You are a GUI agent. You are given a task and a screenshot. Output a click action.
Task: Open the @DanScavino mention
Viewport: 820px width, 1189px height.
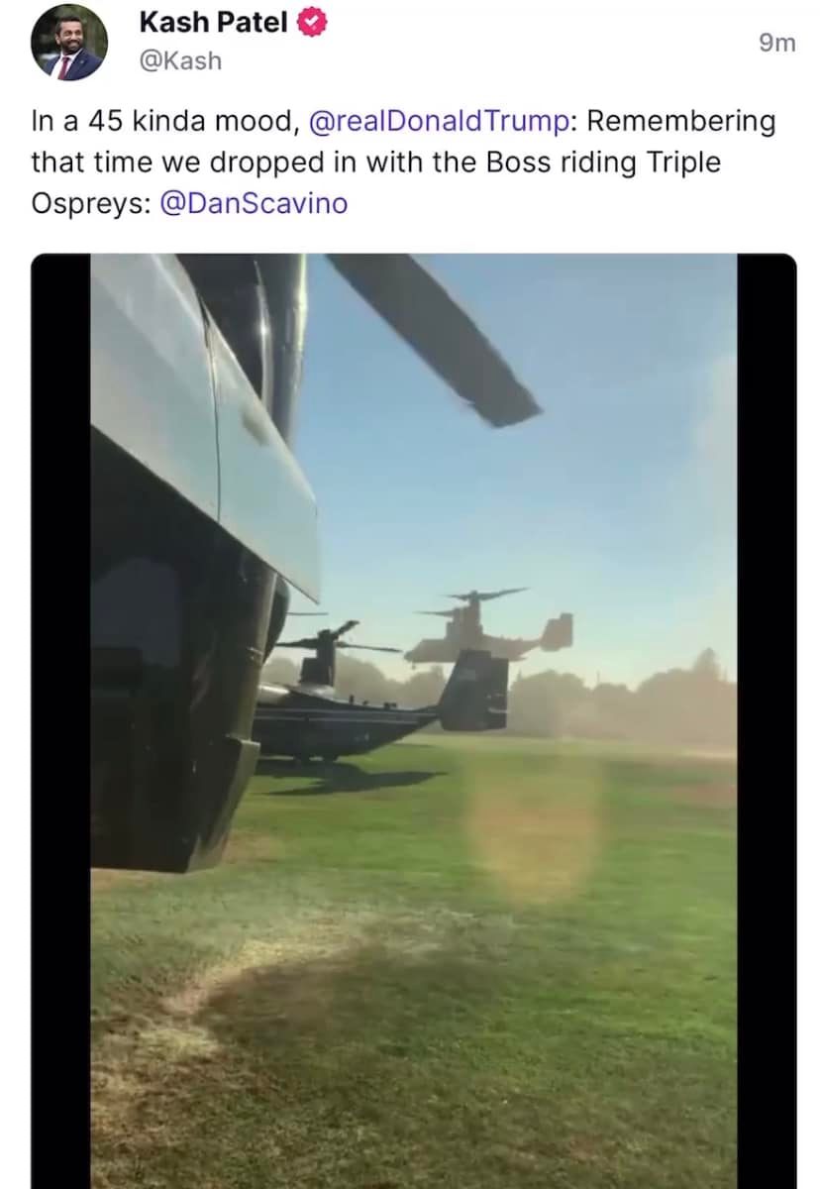coord(254,203)
